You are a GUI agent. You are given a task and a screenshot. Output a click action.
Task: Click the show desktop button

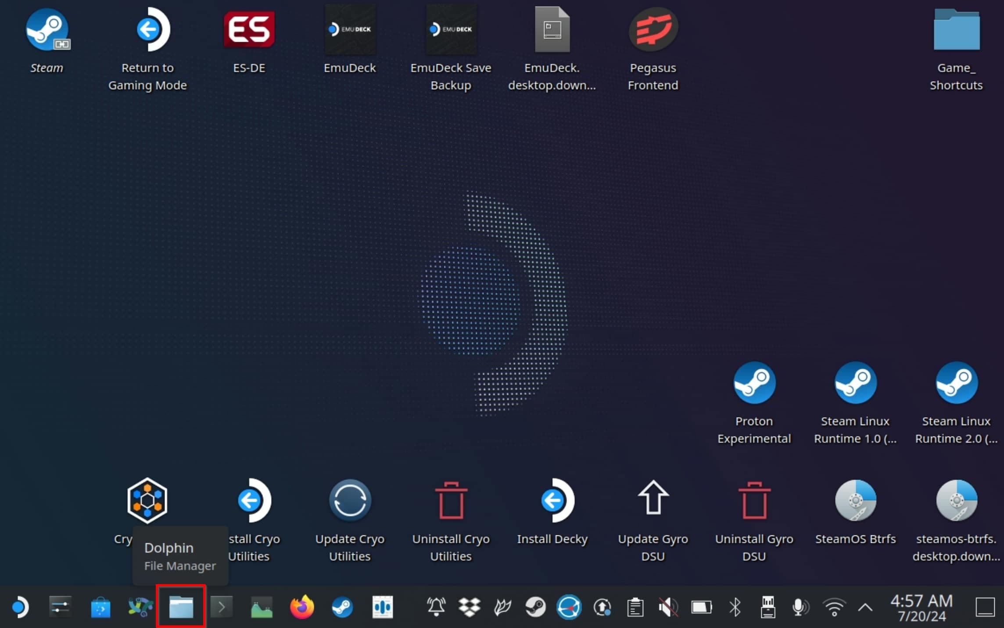tap(985, 607)
